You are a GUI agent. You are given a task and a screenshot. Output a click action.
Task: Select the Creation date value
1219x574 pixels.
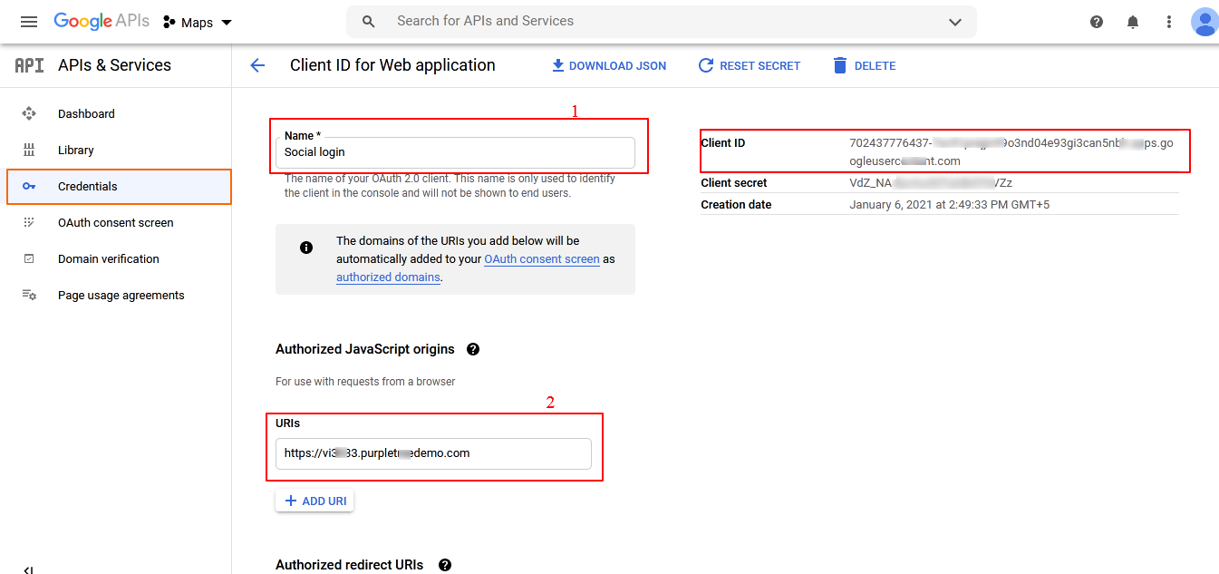click(x=950, y=205)
